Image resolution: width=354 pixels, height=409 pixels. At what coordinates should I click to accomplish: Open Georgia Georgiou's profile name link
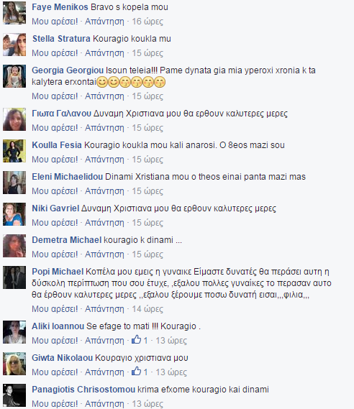[x=68, y=70]
